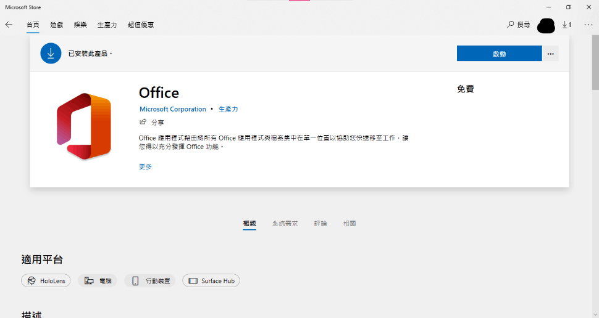Click the 搜尋 search button
This screenshot has width=599, height=318.
tap(518, 25)
